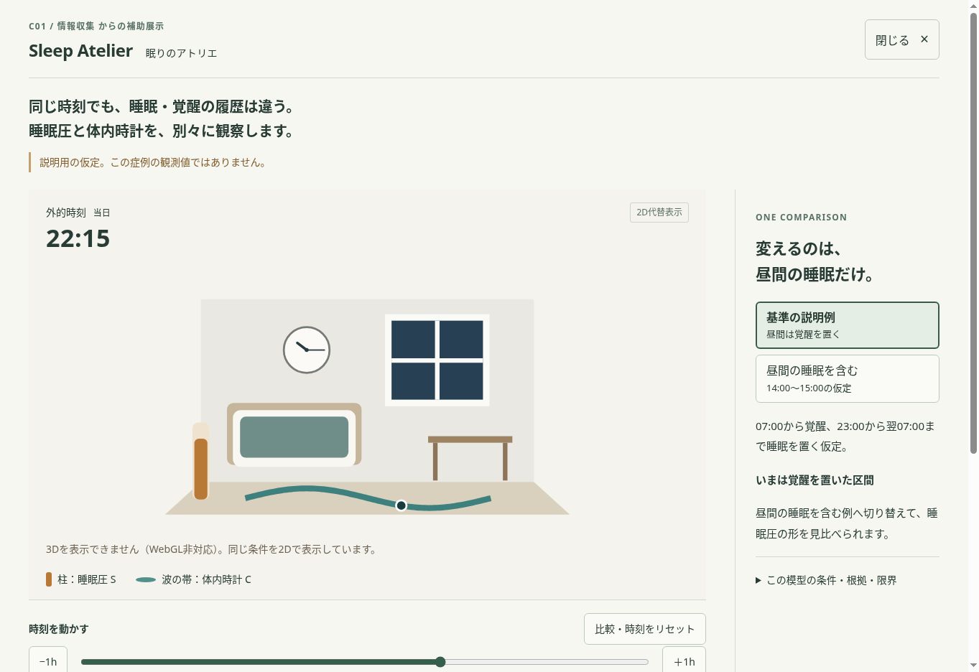Click the page vertical scrollbar
Image resolution: width=979 pixels, height=672 pixels.
coord(973,233)
